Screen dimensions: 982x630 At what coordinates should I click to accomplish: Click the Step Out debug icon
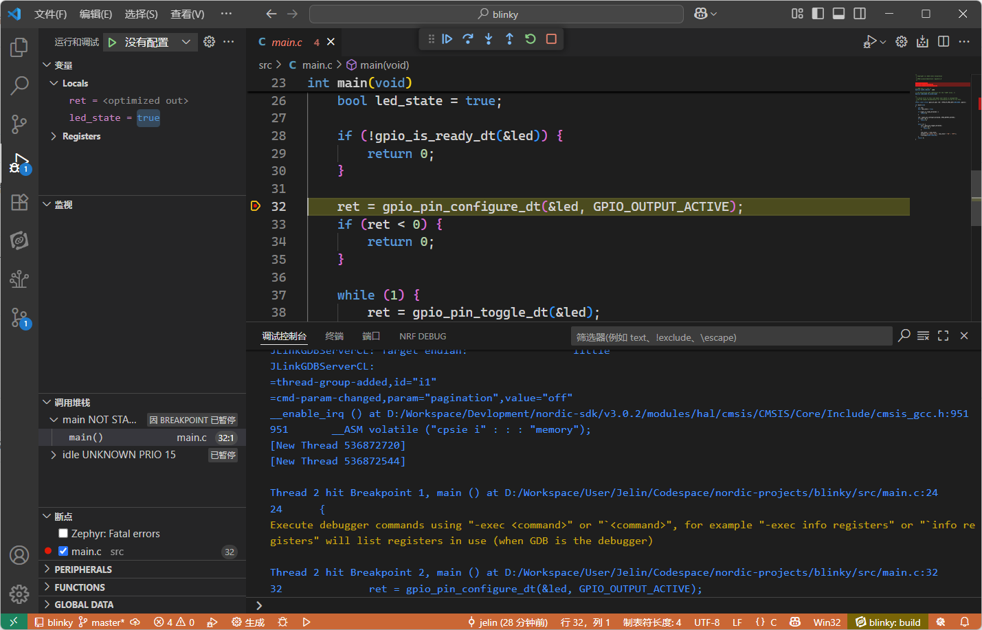509,39
